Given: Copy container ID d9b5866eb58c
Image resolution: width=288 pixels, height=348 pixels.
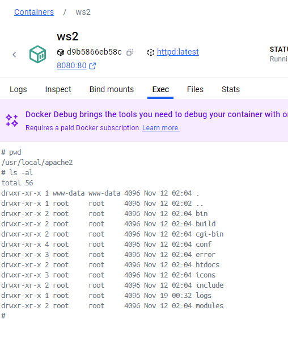Looking at the screenshot, I should pyautogui.click(x=130, y=52).
